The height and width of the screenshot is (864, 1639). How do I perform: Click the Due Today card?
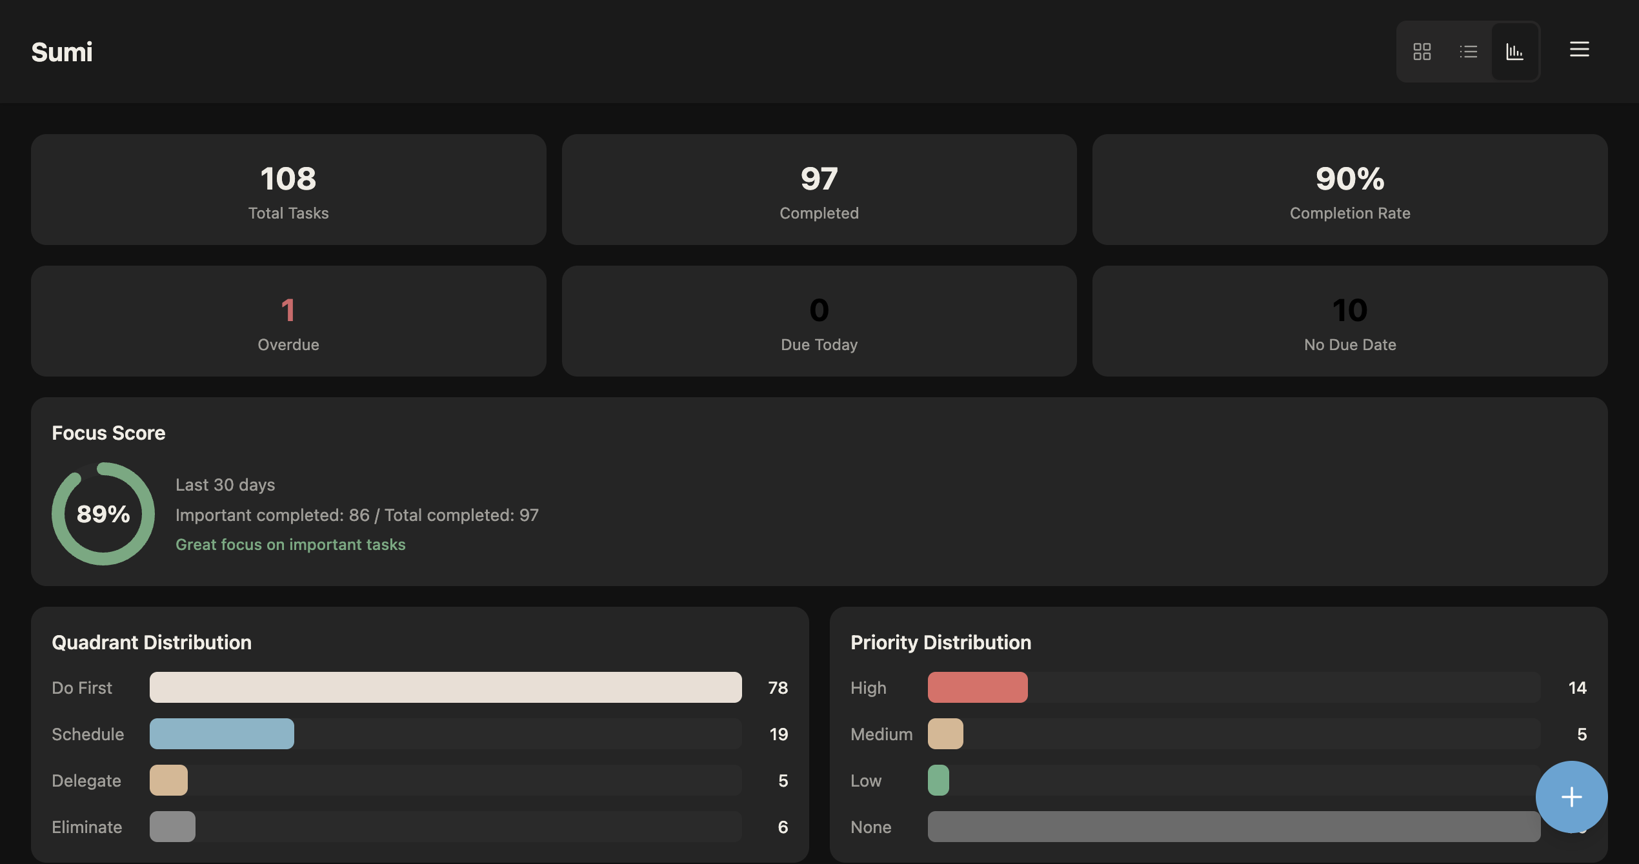[x=819, y=321]
